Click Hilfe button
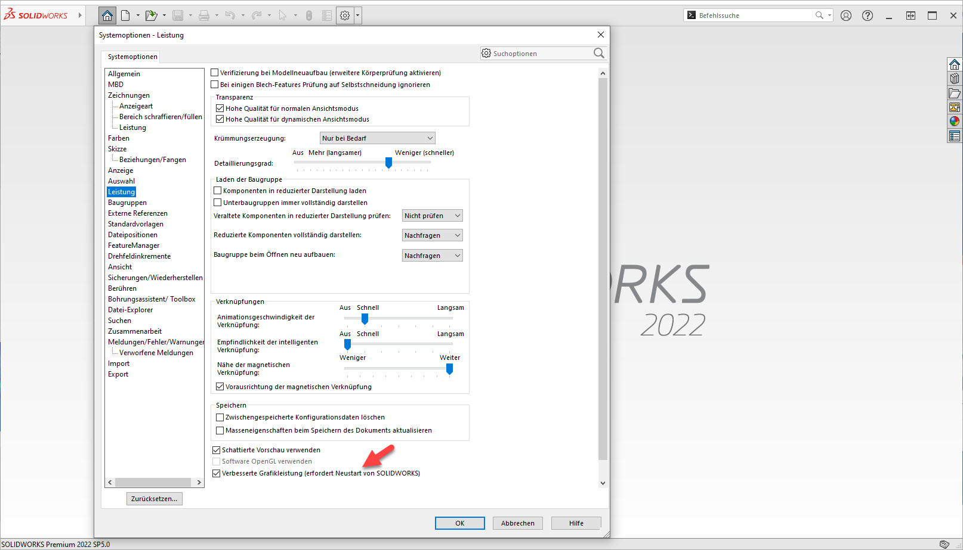 click(x=576, y=523)
